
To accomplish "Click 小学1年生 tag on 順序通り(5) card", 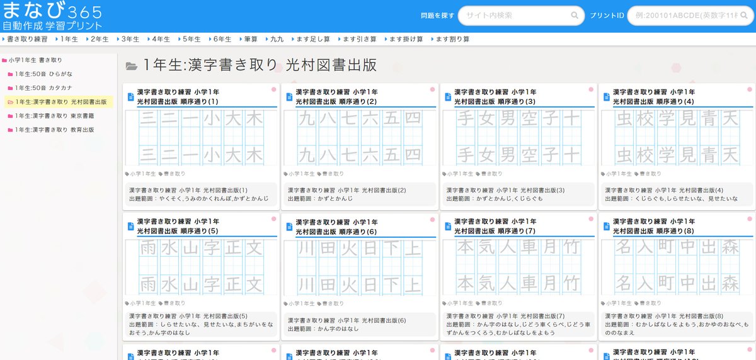I will (x=140, y=303).
